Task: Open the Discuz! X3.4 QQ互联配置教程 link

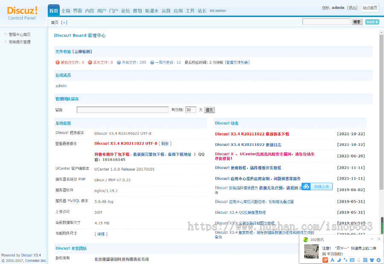Action: coord(240,212)
